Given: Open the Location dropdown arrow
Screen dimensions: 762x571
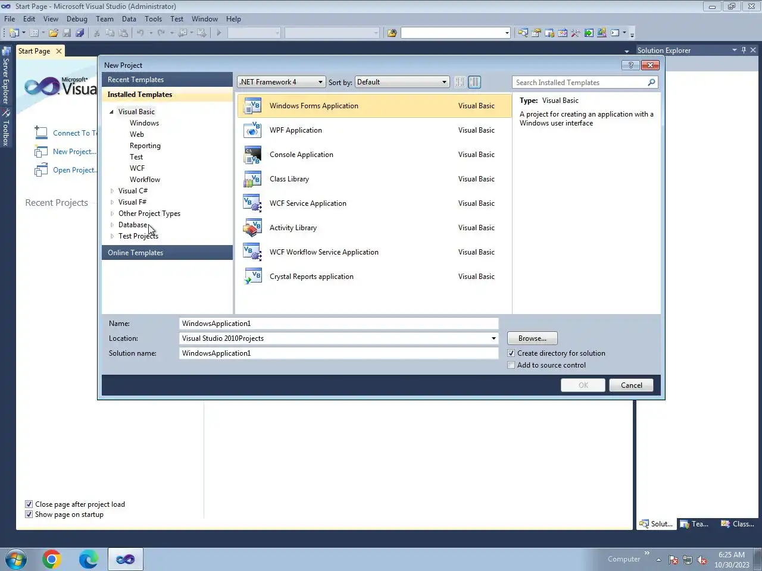Looking at the screenshot, I should [x=493, y=338].
